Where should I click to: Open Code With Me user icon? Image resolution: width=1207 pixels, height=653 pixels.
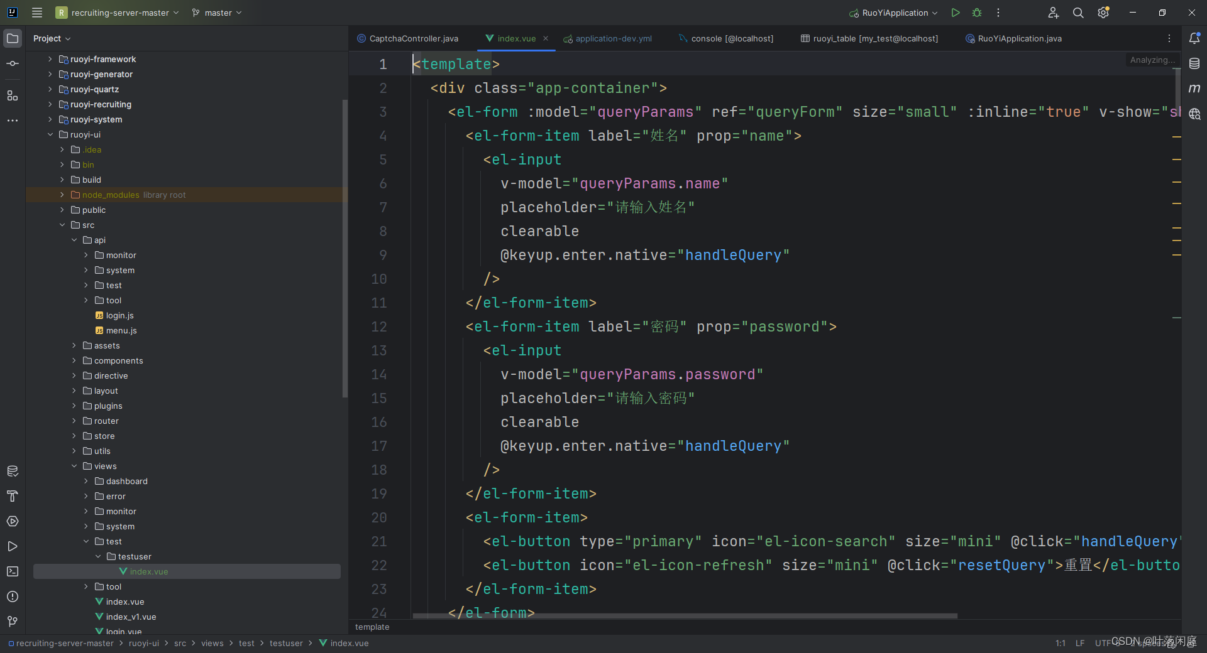coord(1054,13)
